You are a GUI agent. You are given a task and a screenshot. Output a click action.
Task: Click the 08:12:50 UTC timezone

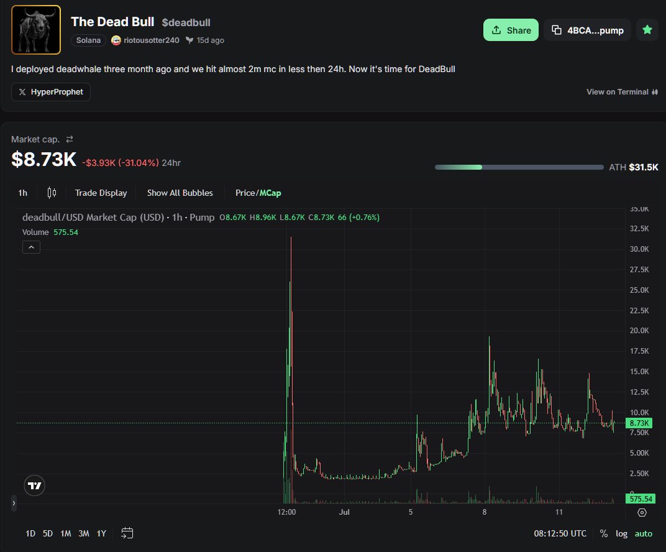[x=560, y=534]
